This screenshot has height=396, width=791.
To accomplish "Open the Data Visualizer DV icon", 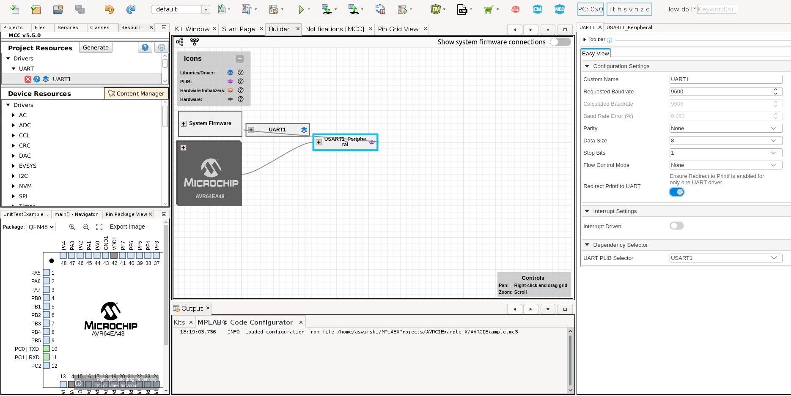I will click(436, 9).
